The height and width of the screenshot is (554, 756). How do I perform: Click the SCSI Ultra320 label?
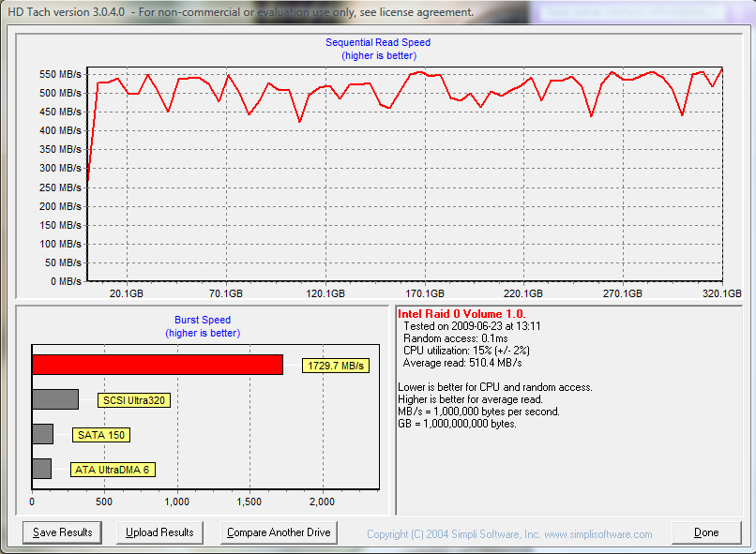[133, 400]
